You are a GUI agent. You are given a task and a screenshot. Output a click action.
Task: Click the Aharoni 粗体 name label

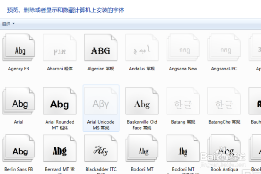pyautogui.click(x=60, y=69)
